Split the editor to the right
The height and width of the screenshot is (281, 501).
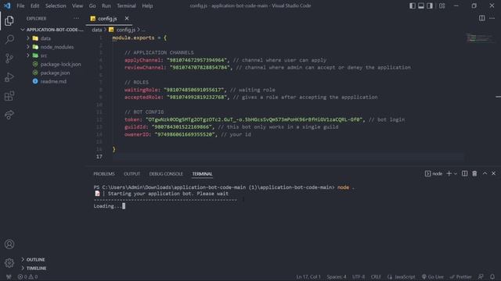coord(482,18)
